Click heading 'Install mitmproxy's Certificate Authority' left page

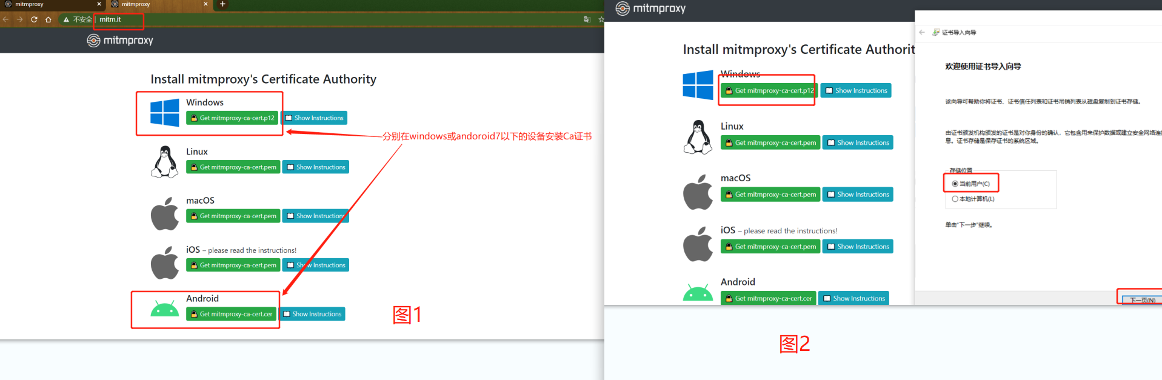pyautogui.click(x=263, y=79)
